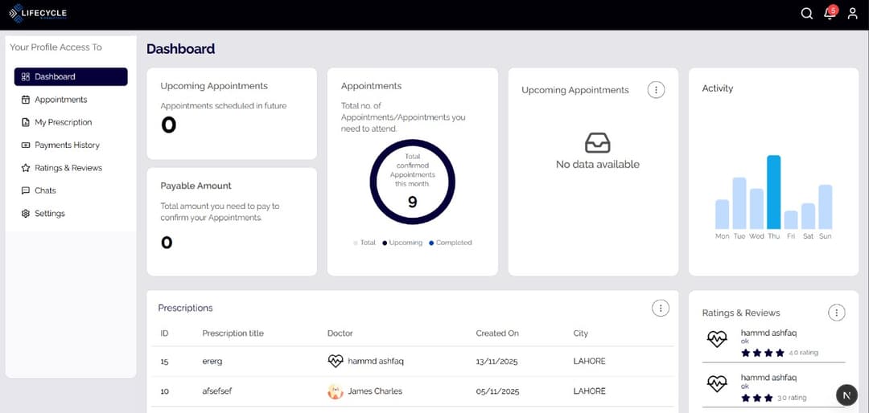Screen dimensions: 869x413
Task: Open prescription titled ererg
Action: [x=212, y=362]
